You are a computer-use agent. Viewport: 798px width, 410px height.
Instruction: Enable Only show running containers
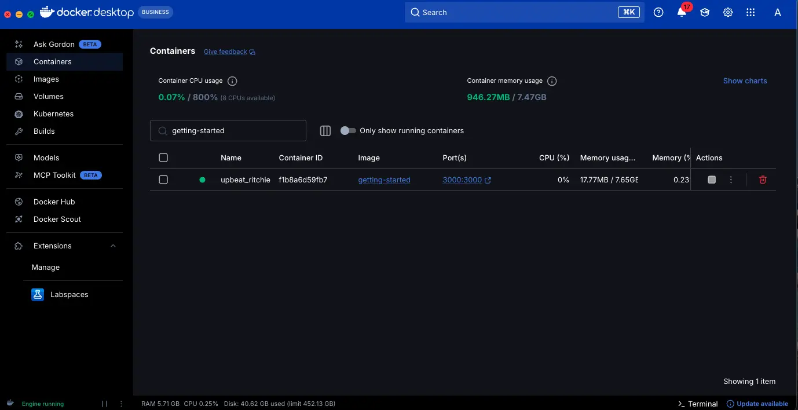point(348,131)
